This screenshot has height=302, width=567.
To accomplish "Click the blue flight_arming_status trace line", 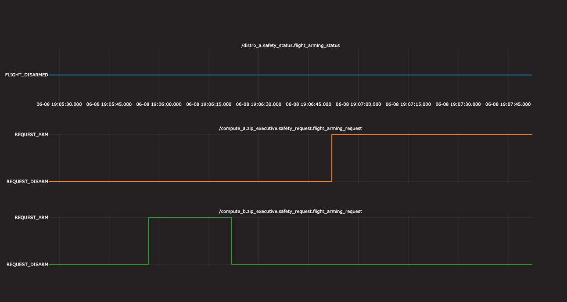I will coord(291,75).
